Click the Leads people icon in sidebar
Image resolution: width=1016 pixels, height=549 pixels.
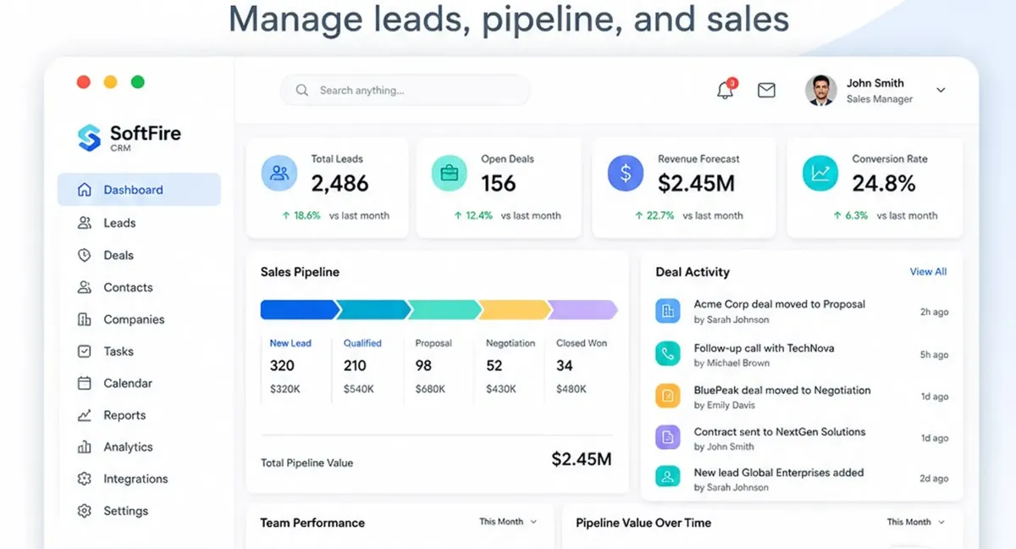[x=84, y=223]
